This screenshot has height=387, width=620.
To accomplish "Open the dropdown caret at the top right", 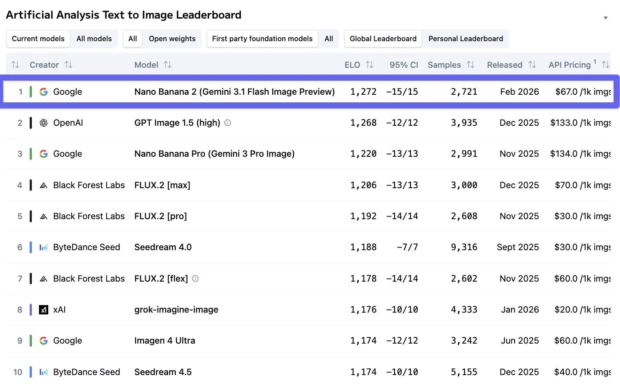I will coord(605,18).
